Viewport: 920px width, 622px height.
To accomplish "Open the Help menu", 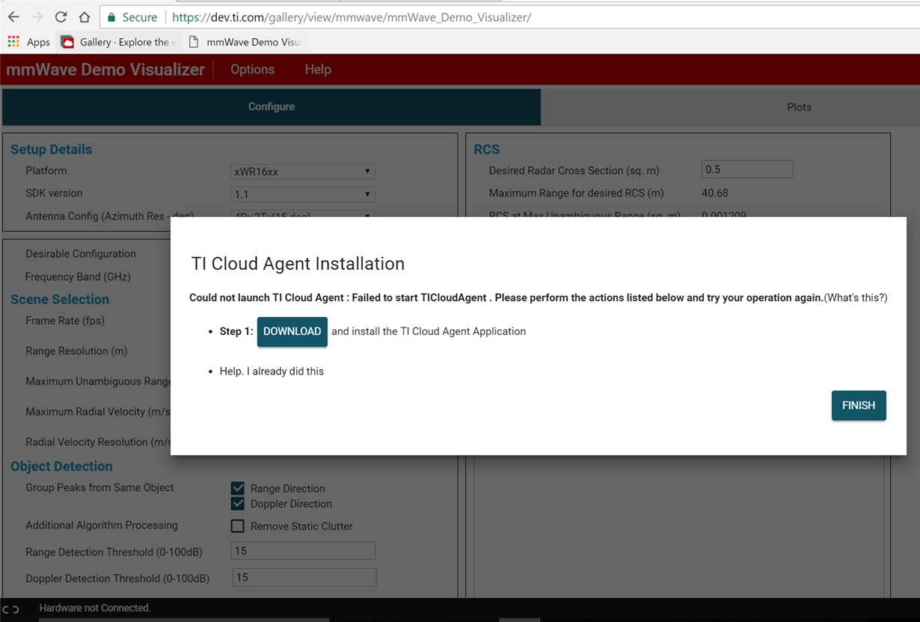I will [318, 70].
